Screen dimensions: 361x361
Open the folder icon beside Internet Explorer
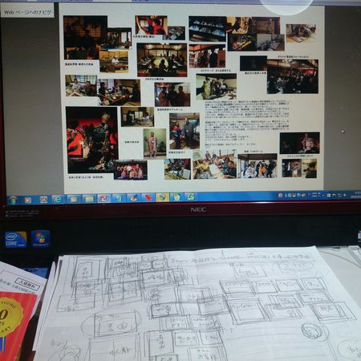pos(73,199)
